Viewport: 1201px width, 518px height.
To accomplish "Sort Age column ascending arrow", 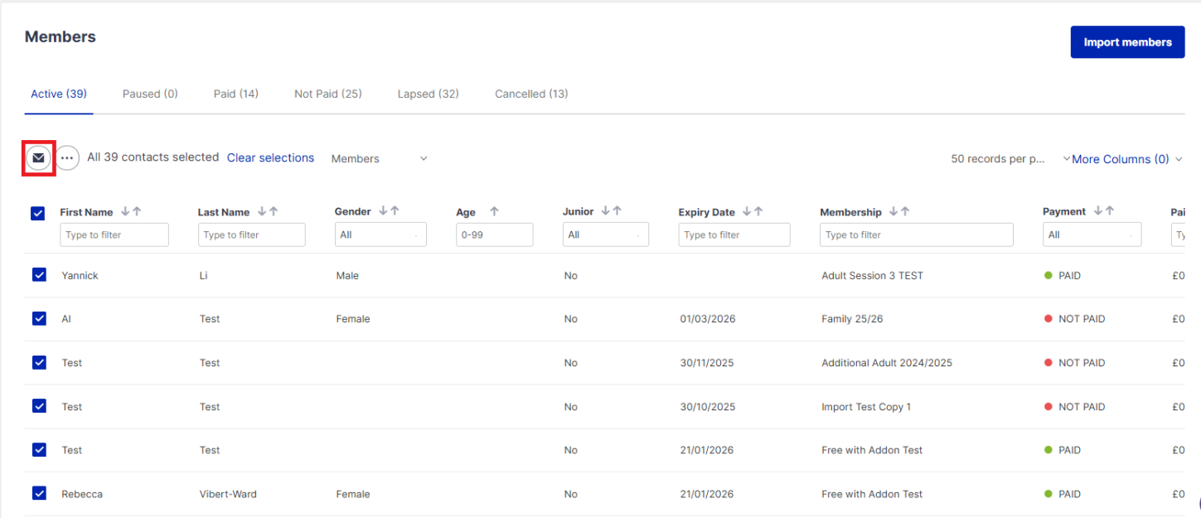I will pos(494,211).
